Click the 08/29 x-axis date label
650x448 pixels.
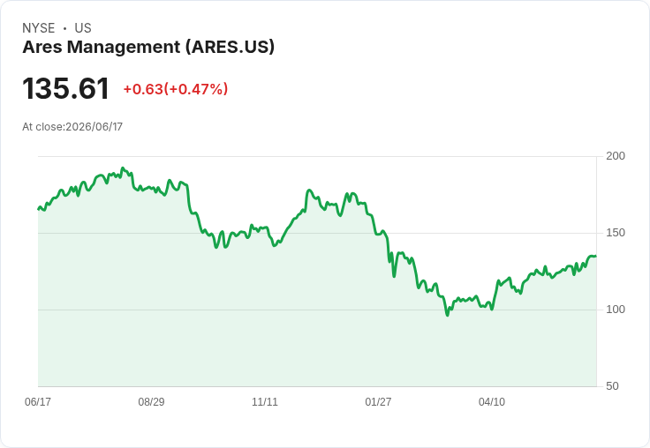(x=151, y=401)
